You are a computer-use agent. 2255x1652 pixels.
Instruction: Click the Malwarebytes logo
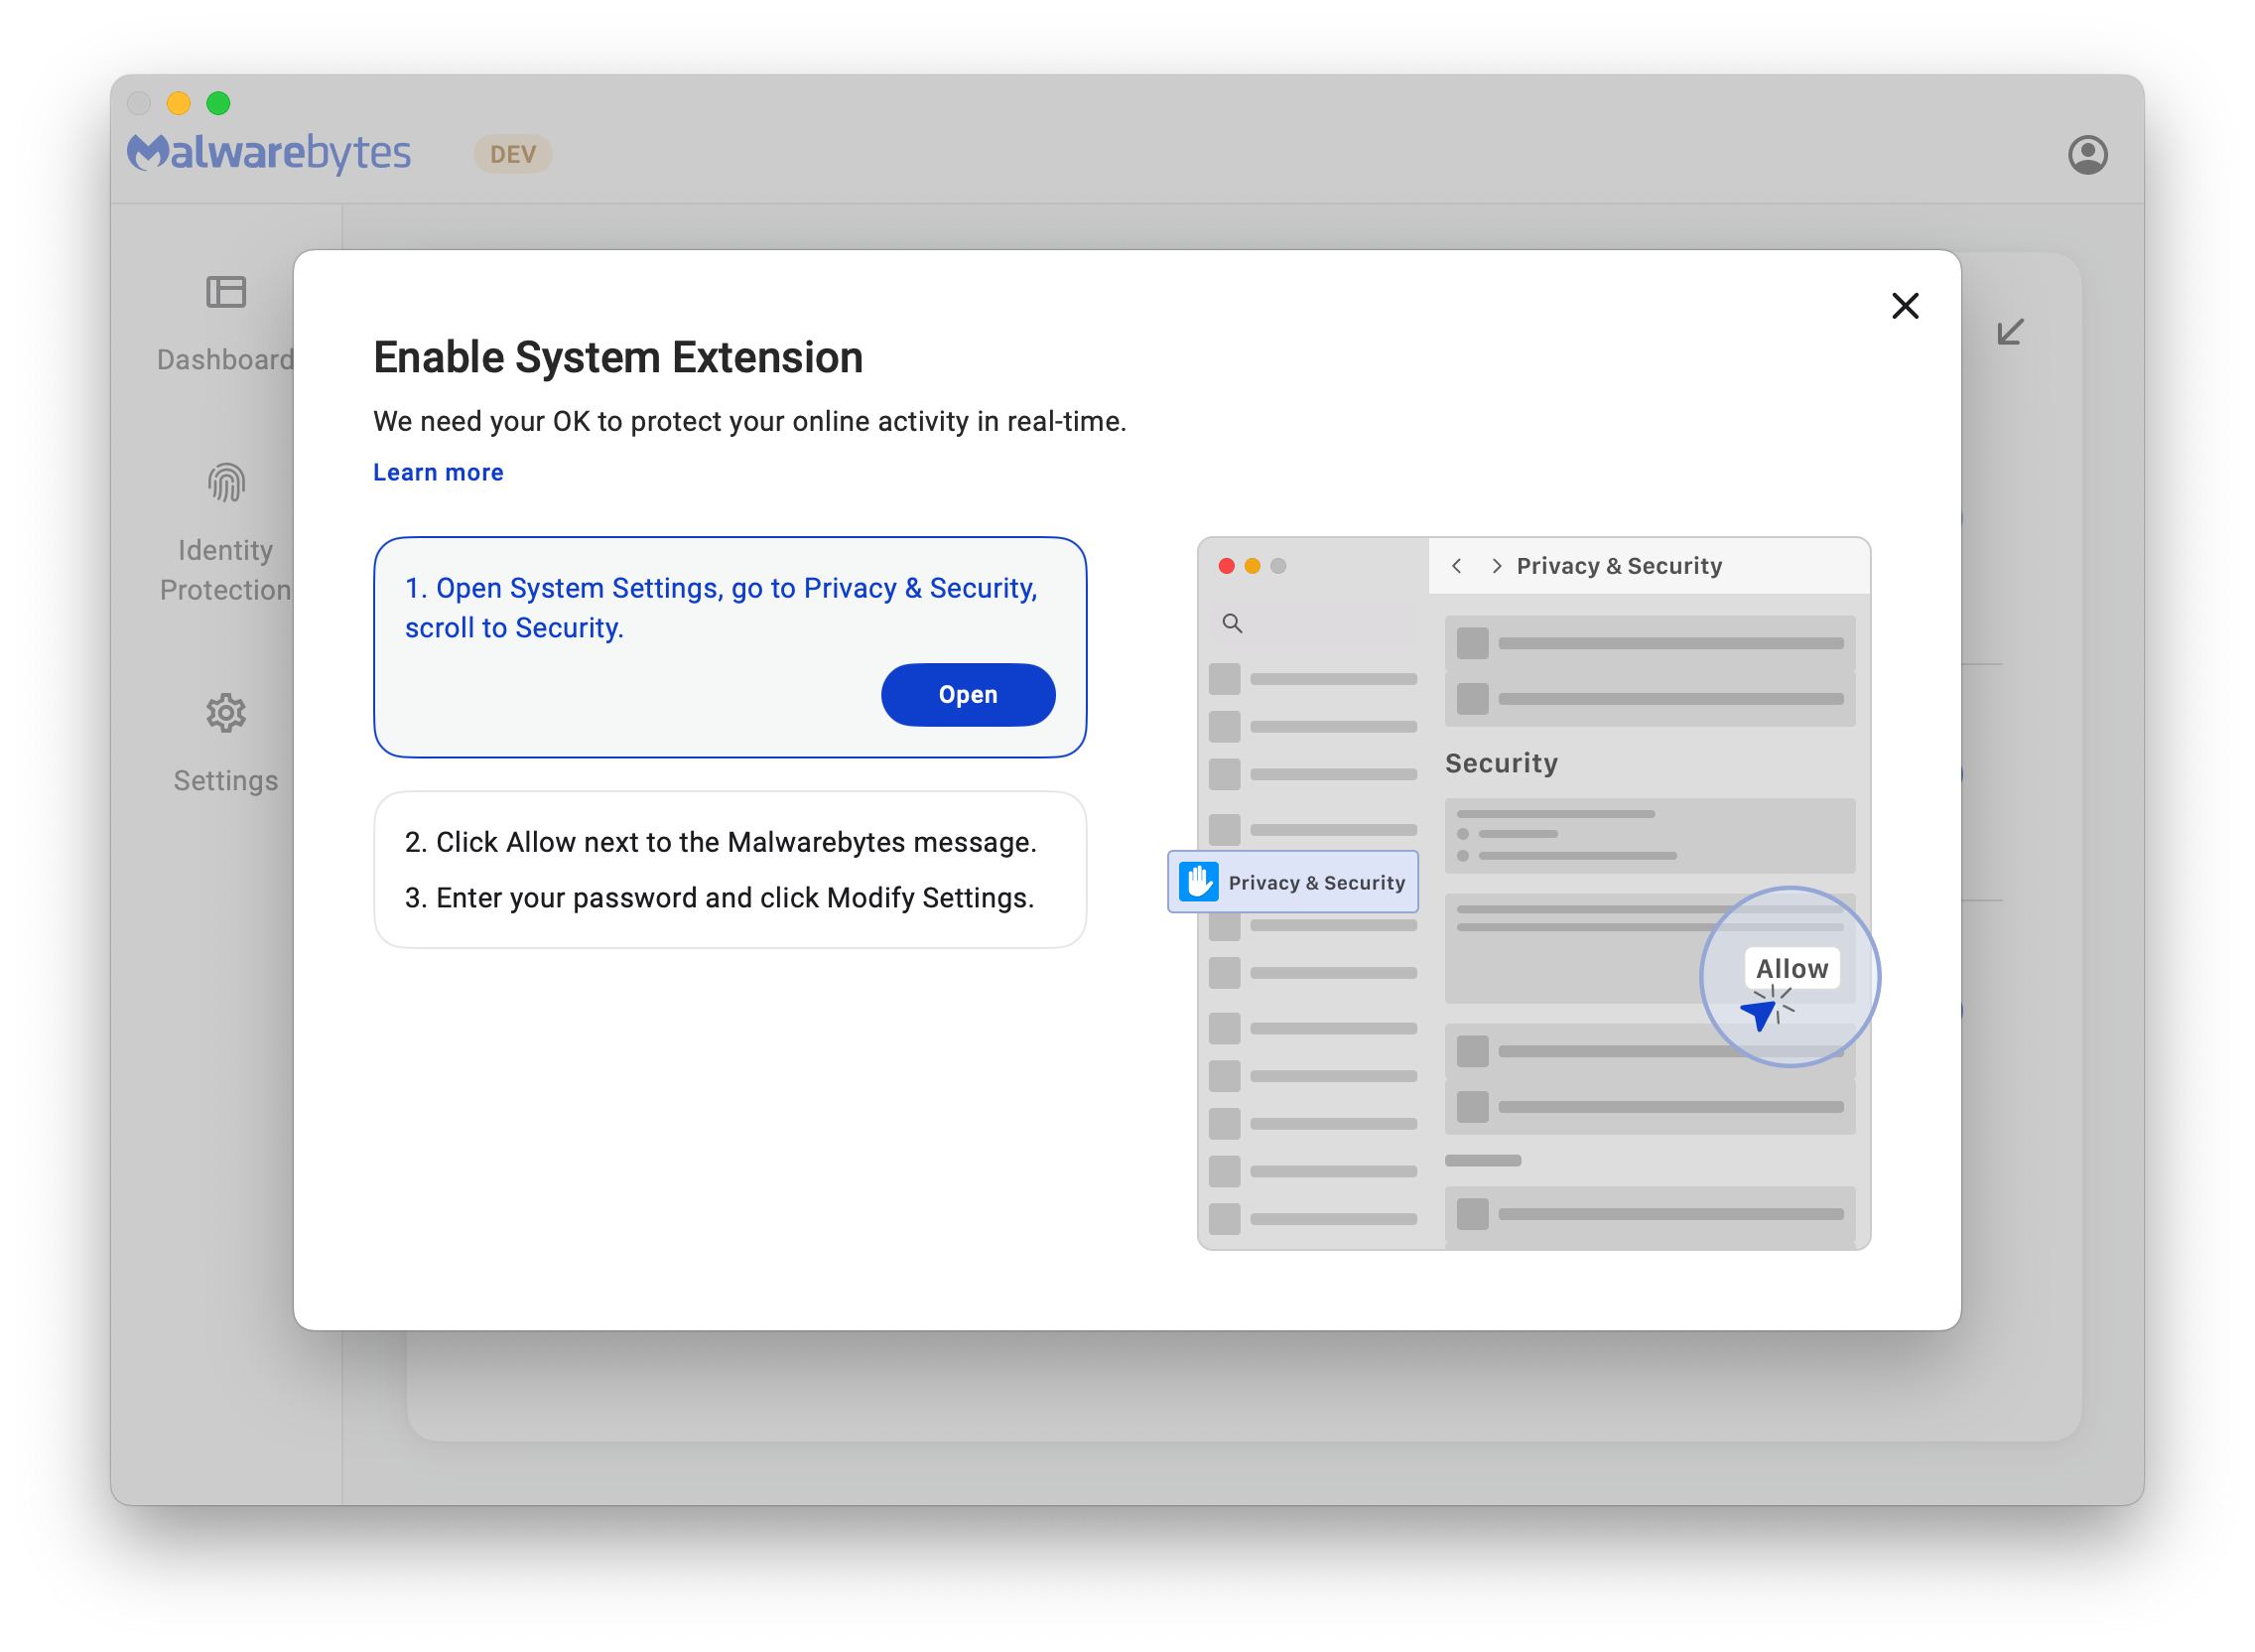coord(270,153)
